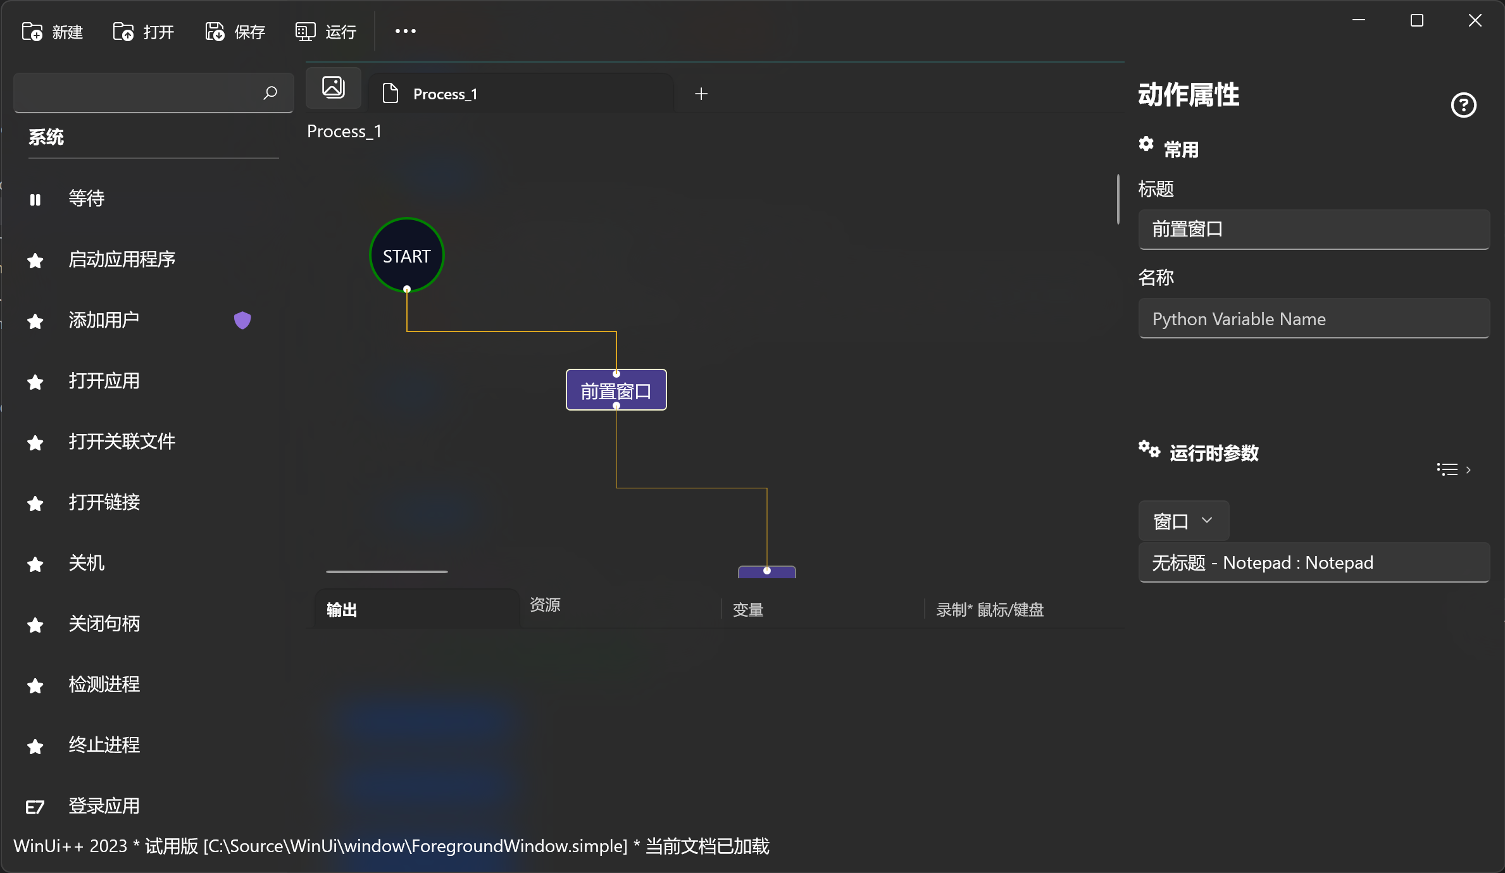
Task: Select 登录应用 in the sidebar actions list
Action: [104, 806]
